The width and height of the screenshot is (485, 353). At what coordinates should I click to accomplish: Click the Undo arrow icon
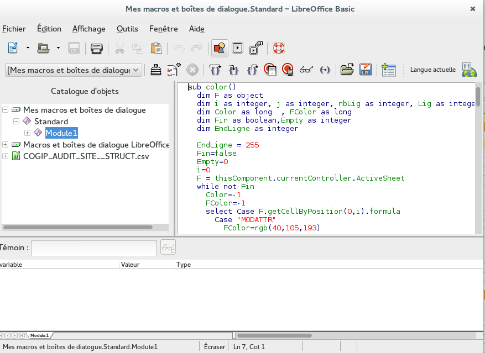coord(179,48)
